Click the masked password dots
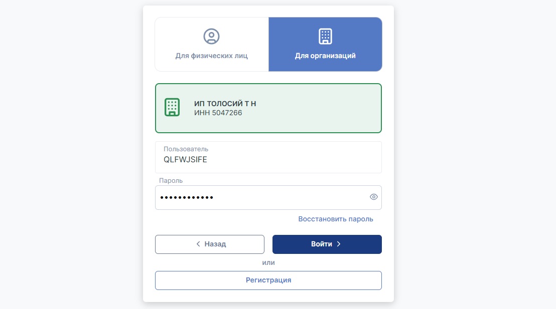556x309 pixels. point(187,197)
